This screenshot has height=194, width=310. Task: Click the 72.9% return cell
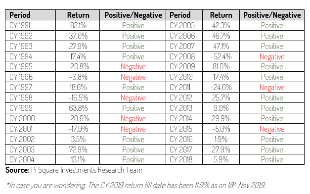(x=78, y=149)
